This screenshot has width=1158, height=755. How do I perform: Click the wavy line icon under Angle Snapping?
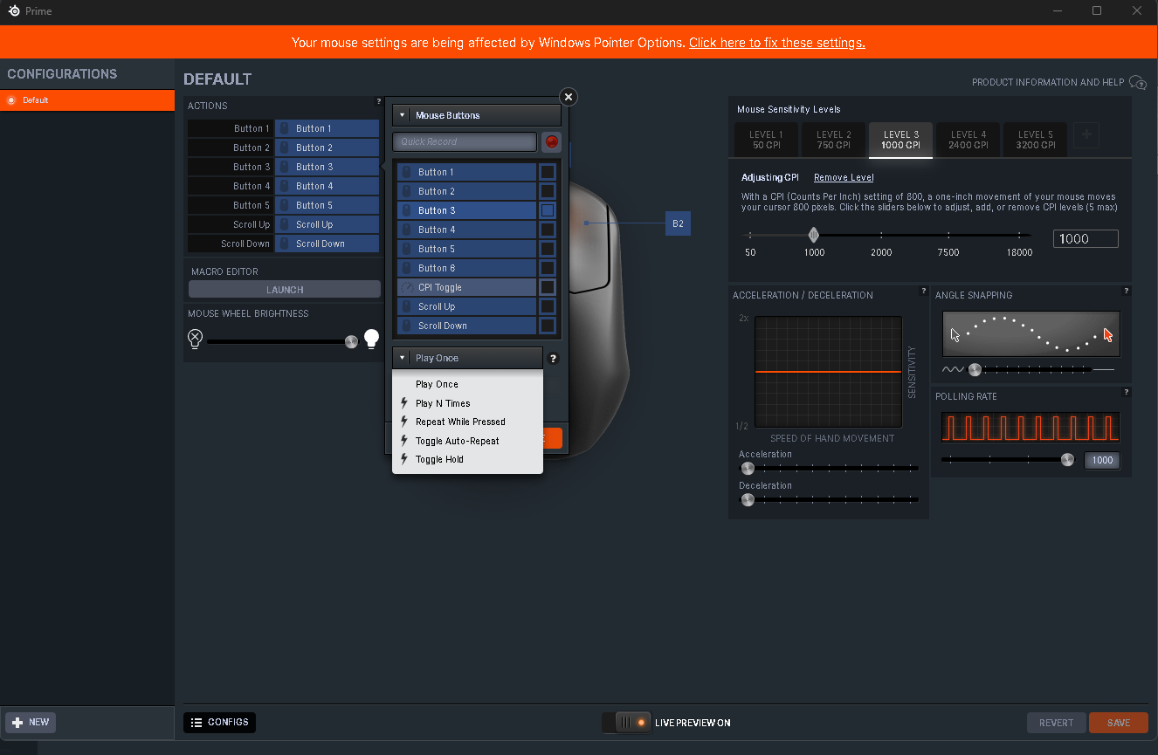coord(953,370)
